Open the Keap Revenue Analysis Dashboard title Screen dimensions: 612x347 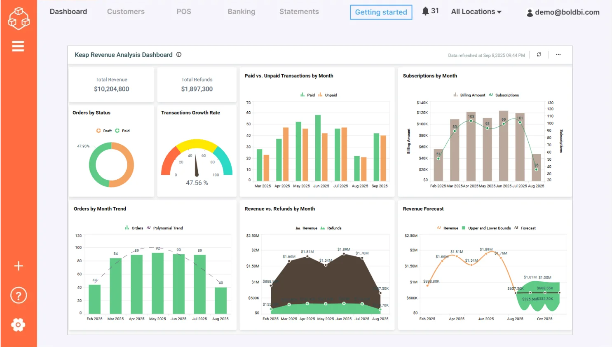pos(123,54)
